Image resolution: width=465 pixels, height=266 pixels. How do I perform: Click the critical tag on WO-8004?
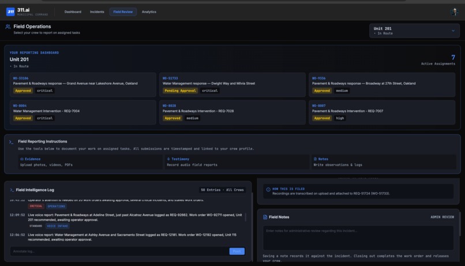tap(45, 118)
